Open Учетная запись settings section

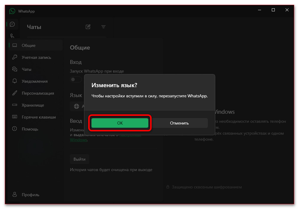pyautogui.click(x=36, y=57)
